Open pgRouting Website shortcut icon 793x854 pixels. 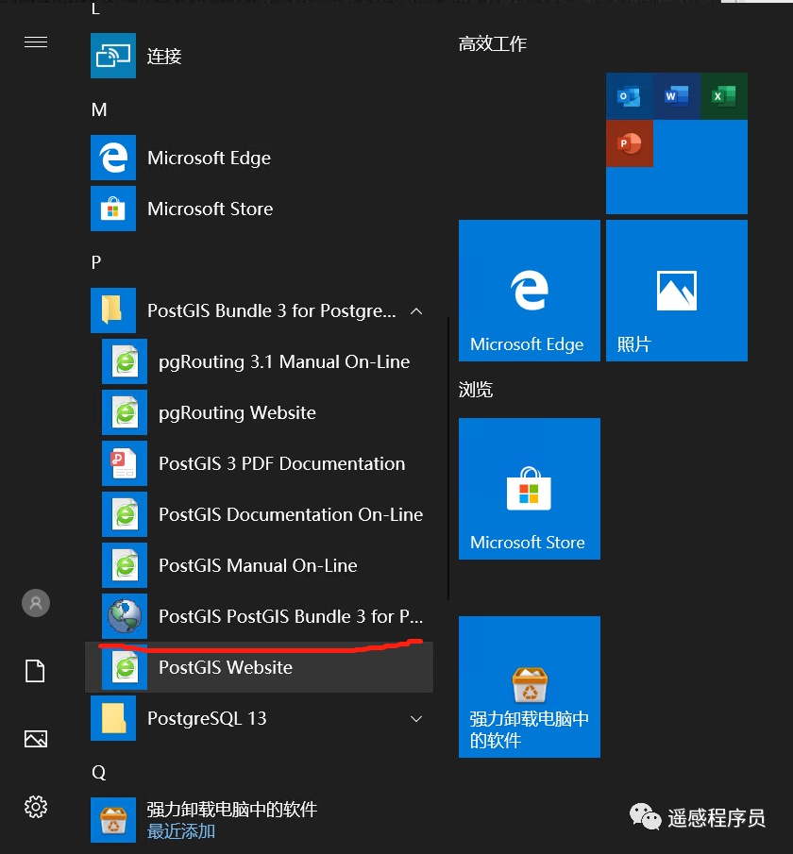coord(125,412)
